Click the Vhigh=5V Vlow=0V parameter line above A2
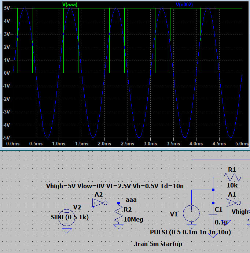This screenshot has height=253, width=250. click(x=114, y=186)
